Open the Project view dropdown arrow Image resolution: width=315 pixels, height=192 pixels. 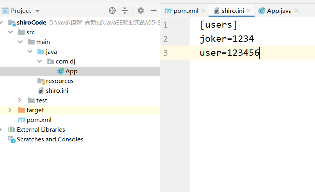click(x=37, y=11)
